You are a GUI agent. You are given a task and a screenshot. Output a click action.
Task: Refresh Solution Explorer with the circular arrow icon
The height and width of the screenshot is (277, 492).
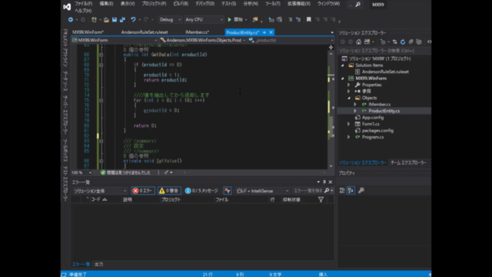click(x=403, y=42)
